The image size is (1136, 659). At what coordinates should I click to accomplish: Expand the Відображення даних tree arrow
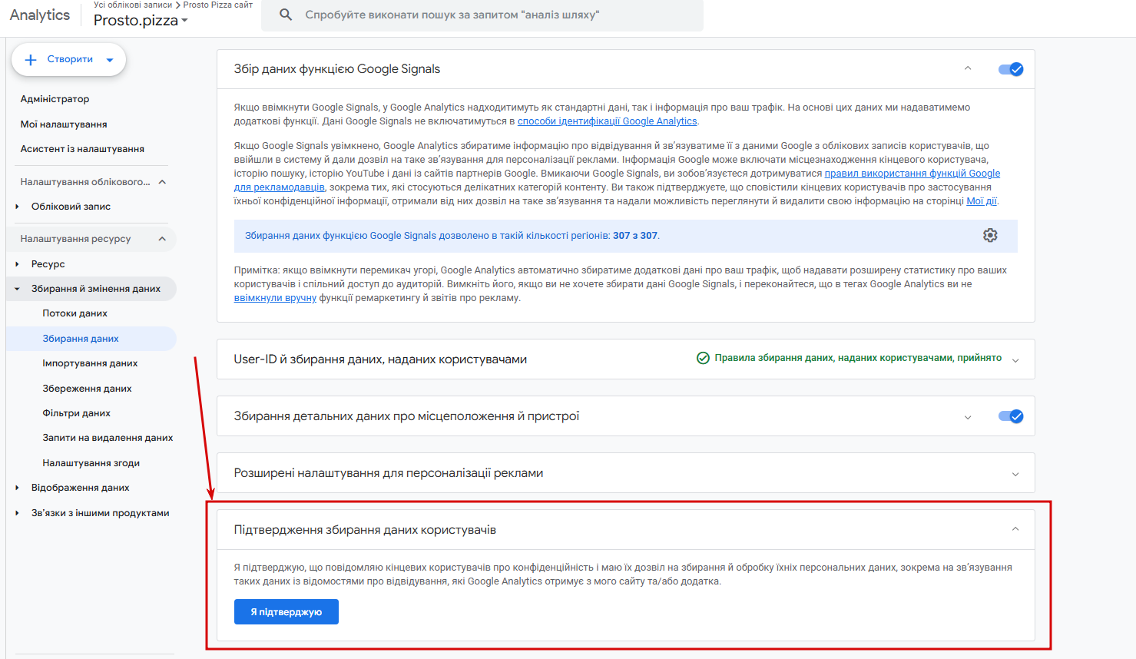(17, 488)
